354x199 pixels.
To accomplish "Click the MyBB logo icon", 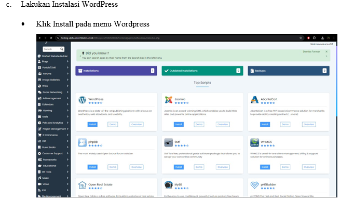I will tap(168, 185).
